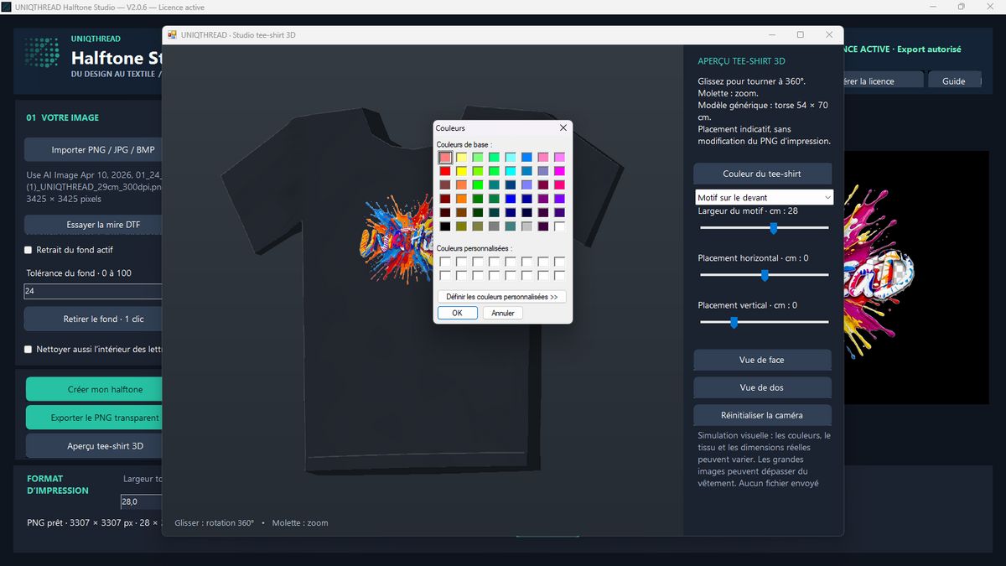Toggle Retrait du fond actif checkbox
The width and height of the screenshot is (1006, 566).
(x=29, y=250)
